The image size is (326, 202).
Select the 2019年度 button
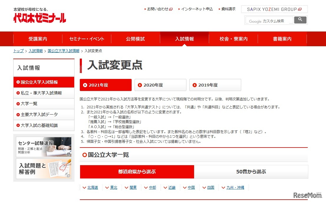[215, 85]
